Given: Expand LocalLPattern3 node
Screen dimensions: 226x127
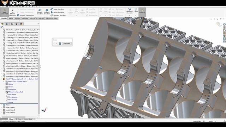Looking at the screenshot, I should click(1, 113).
